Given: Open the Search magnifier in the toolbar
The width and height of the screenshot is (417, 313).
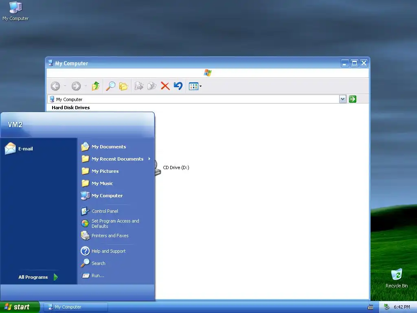Looking at the screenshot, I should tap(110, 86).
